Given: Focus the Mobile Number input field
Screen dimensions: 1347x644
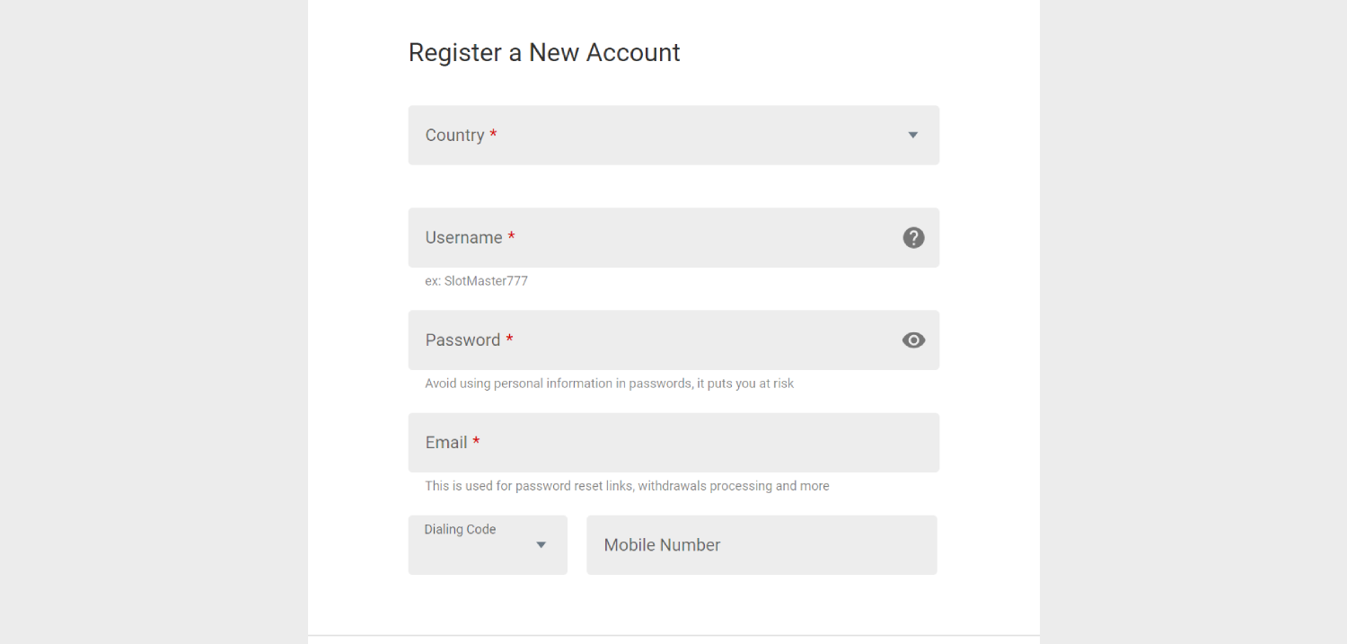Looking at the screenshot, I should [x=762, y=545].
